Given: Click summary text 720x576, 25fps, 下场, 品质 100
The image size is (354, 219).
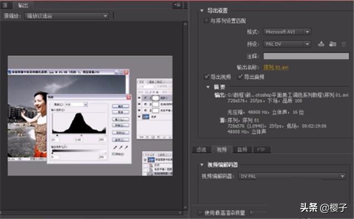Looking at the screenshot, I should click(x=264, y=100).
